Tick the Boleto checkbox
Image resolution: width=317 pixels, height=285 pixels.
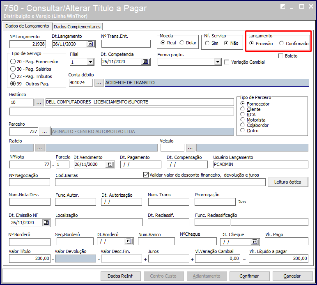coord(280,56)
